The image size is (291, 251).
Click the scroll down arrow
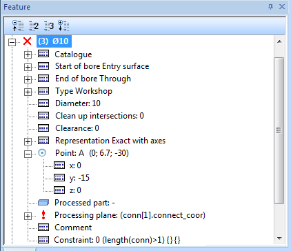279,239
